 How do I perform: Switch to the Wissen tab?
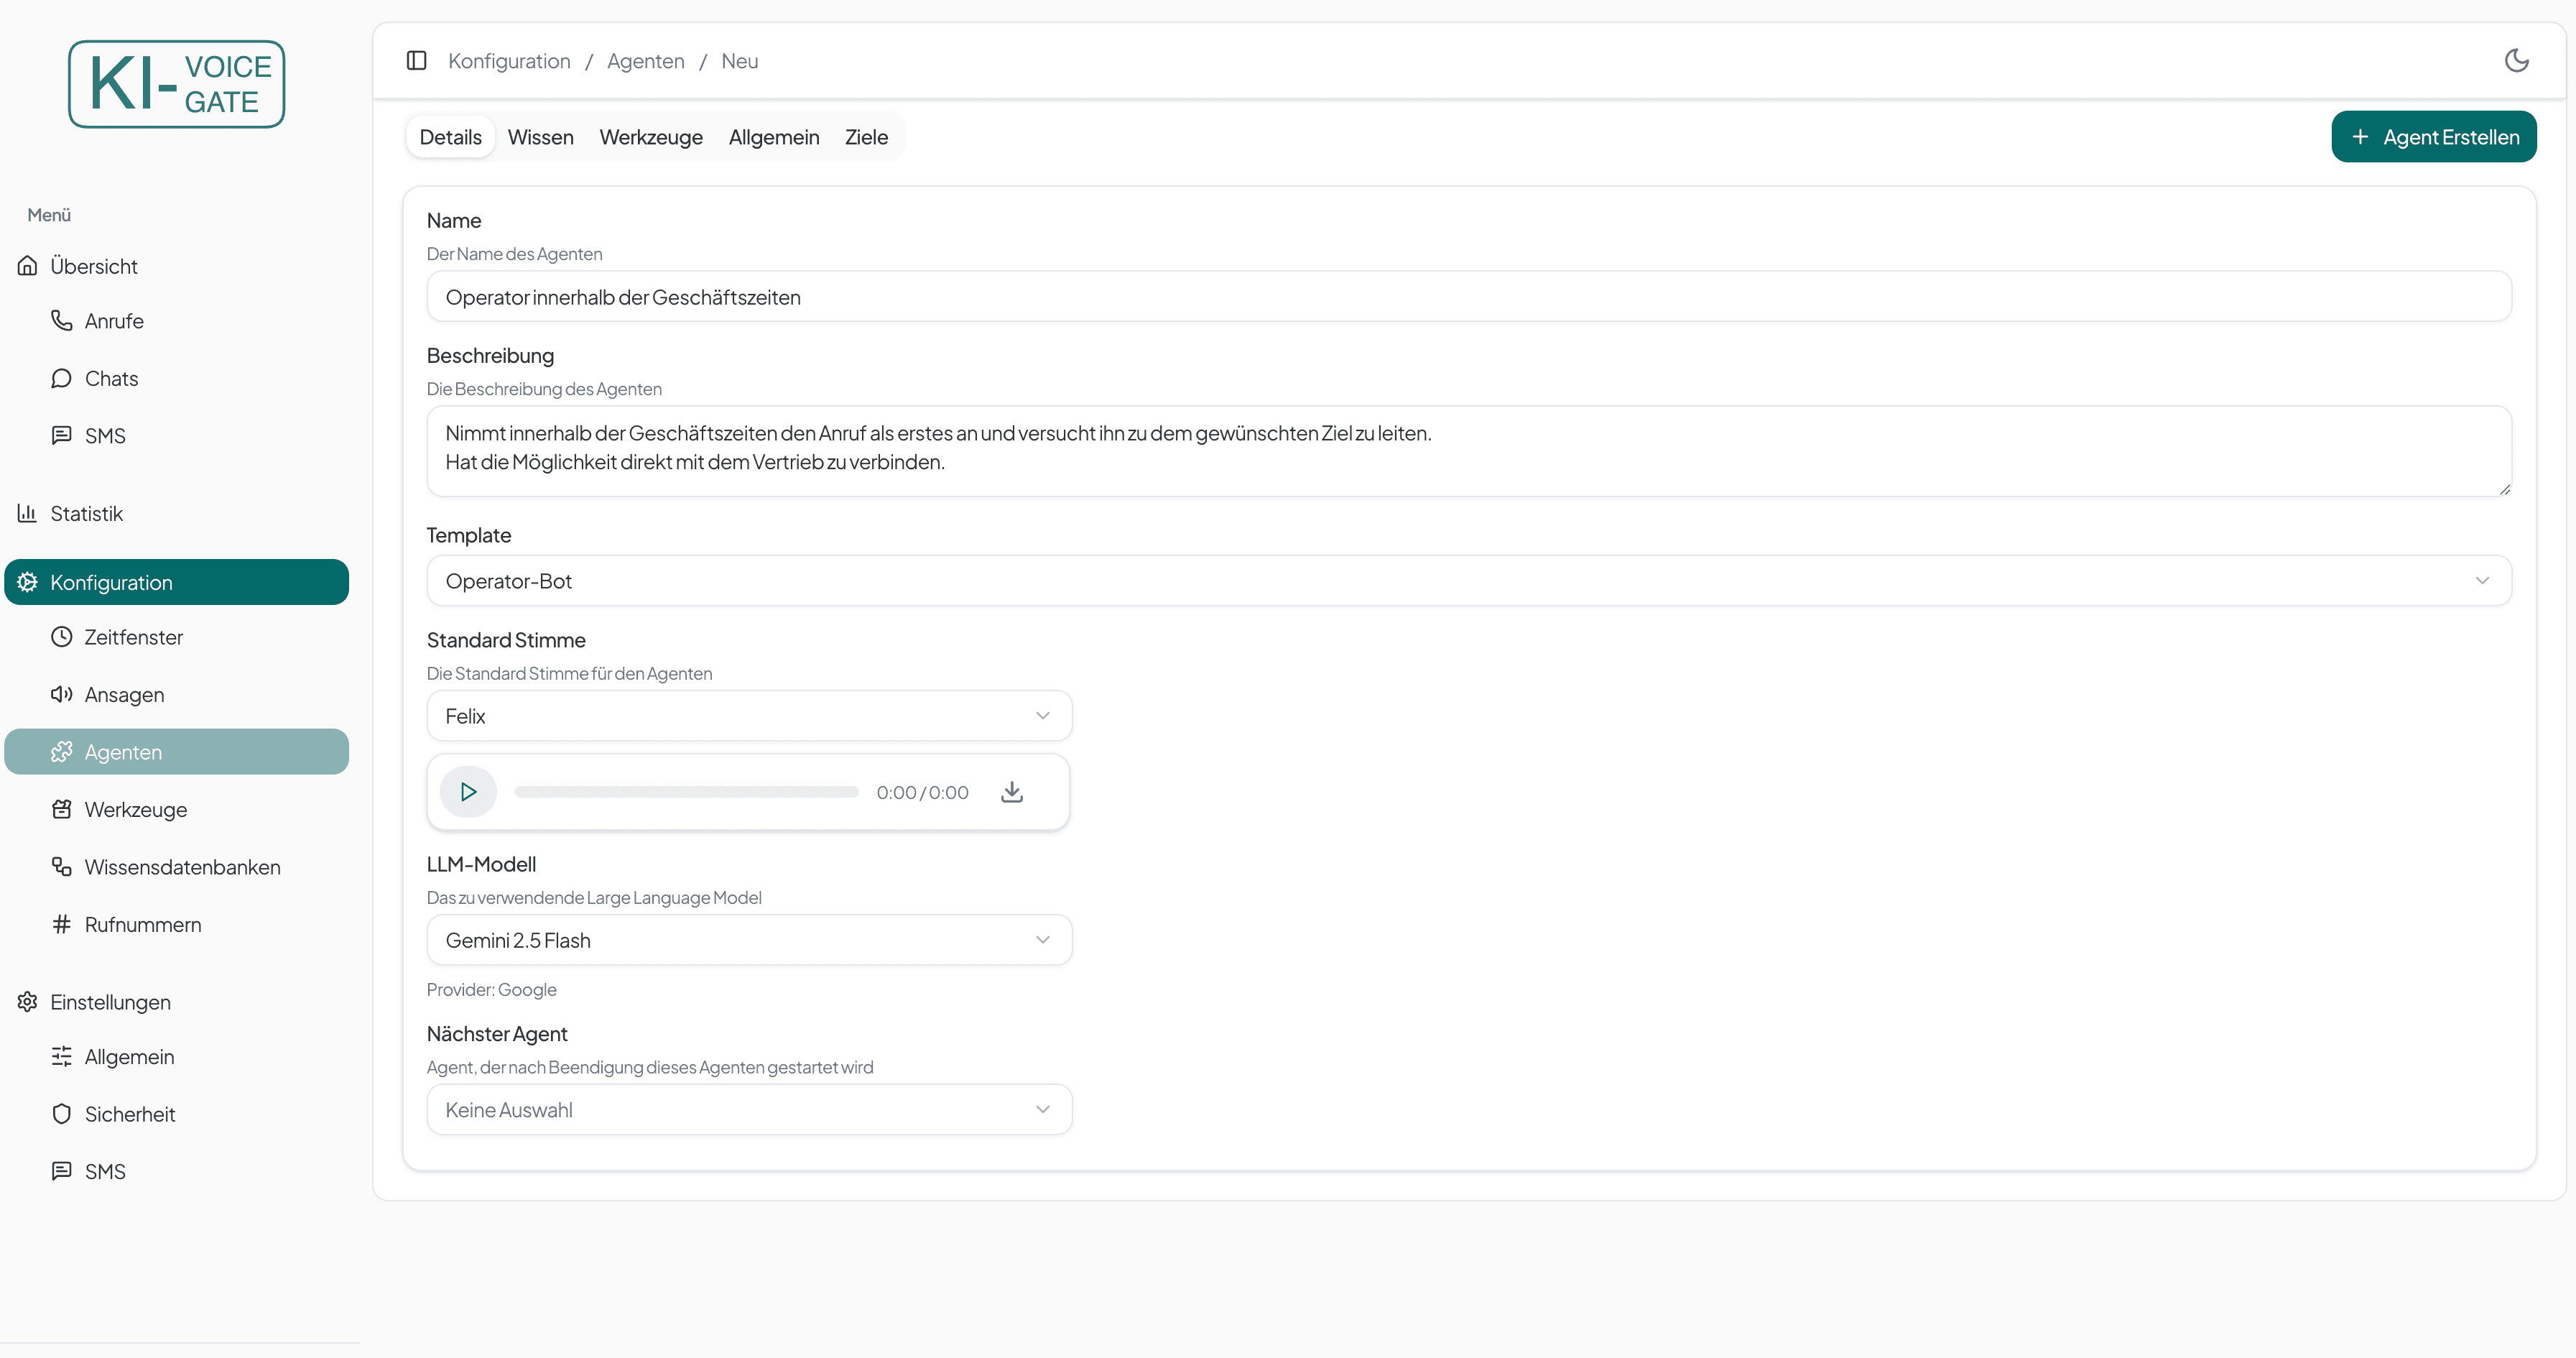click(x=540, y=137)
